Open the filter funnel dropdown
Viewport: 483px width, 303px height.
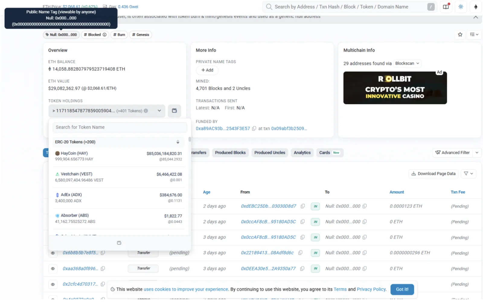point(469,174)
